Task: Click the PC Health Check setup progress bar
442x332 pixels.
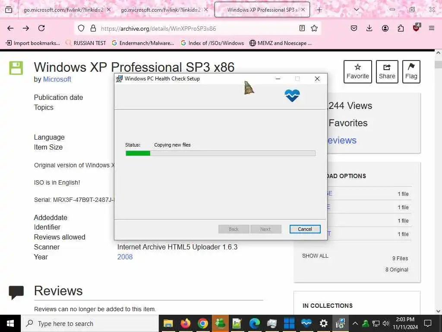Action: pyautogui.click(x=221, y=153)
